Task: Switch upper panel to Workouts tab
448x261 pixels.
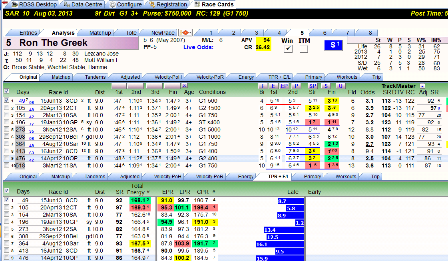Action: 347,77
